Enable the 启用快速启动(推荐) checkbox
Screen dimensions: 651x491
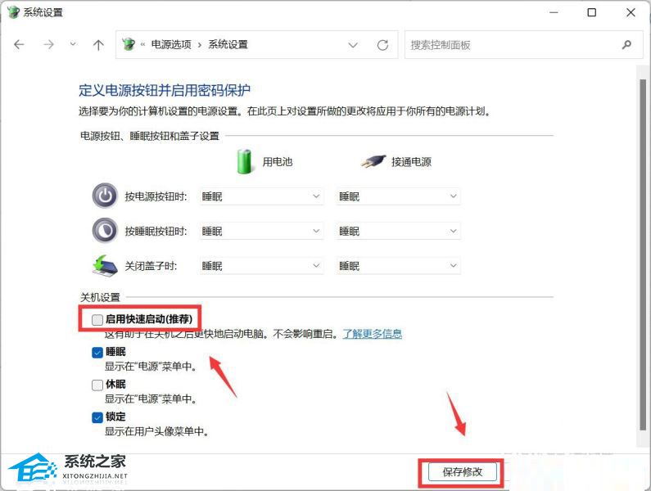97,320
